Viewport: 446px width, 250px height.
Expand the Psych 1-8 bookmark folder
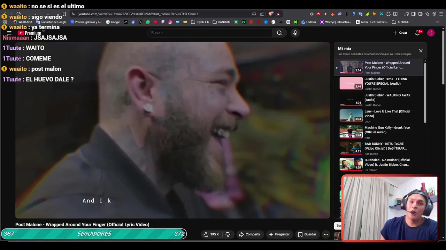point(200,22)
